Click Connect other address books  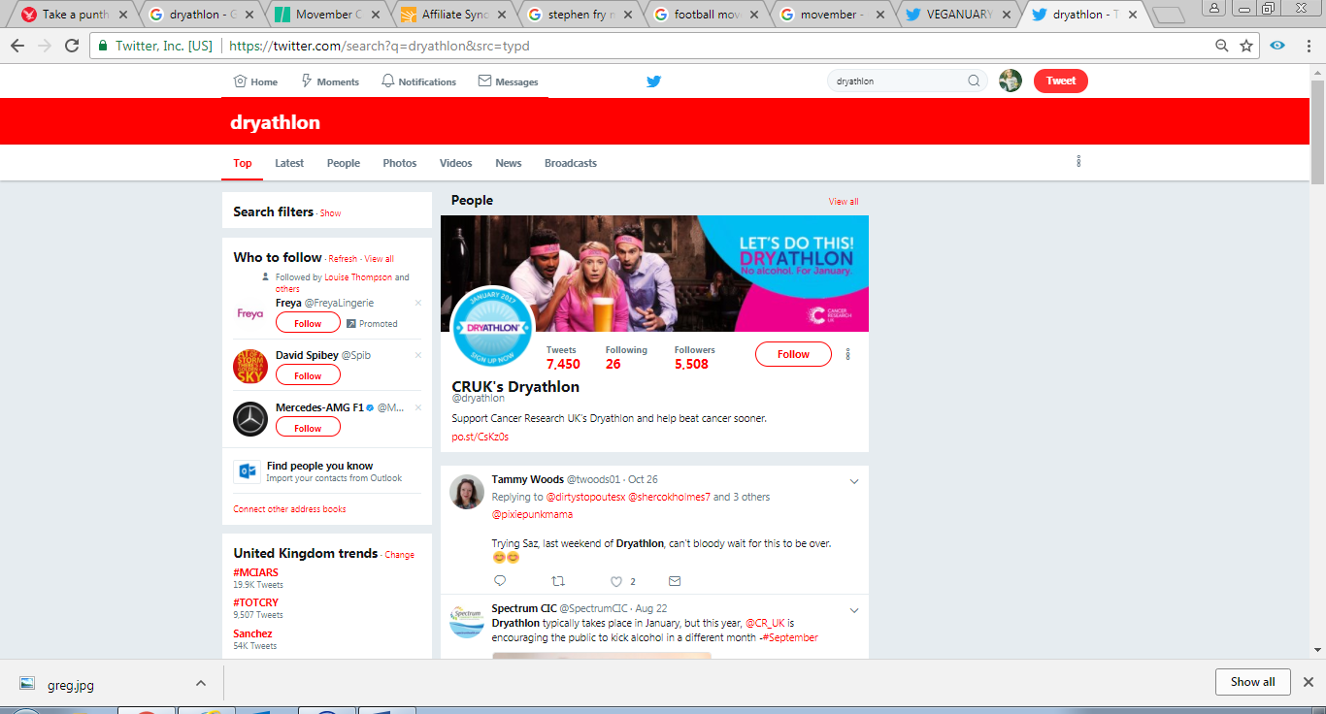[x=289, y=509]
